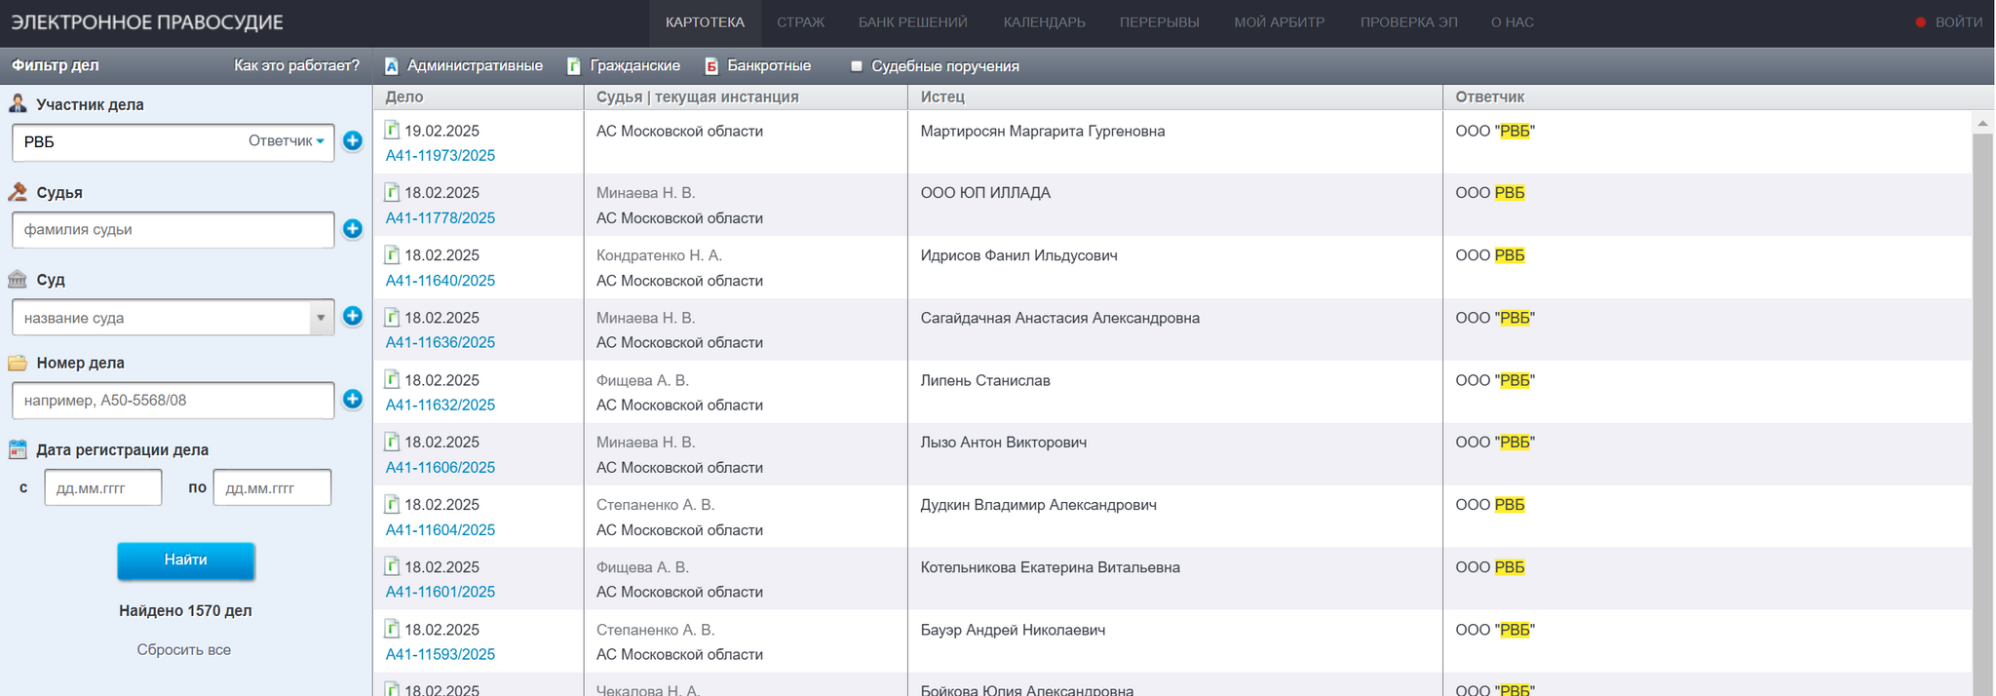This screenshot has height=696, width=1996.
Task: Click the court building icon beside Суд
Action: 18,280
